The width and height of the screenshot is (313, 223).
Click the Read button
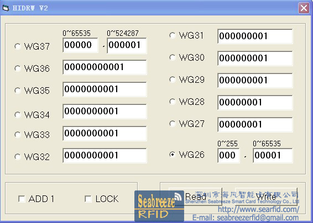pyautogui.click(x=195, y=197)
